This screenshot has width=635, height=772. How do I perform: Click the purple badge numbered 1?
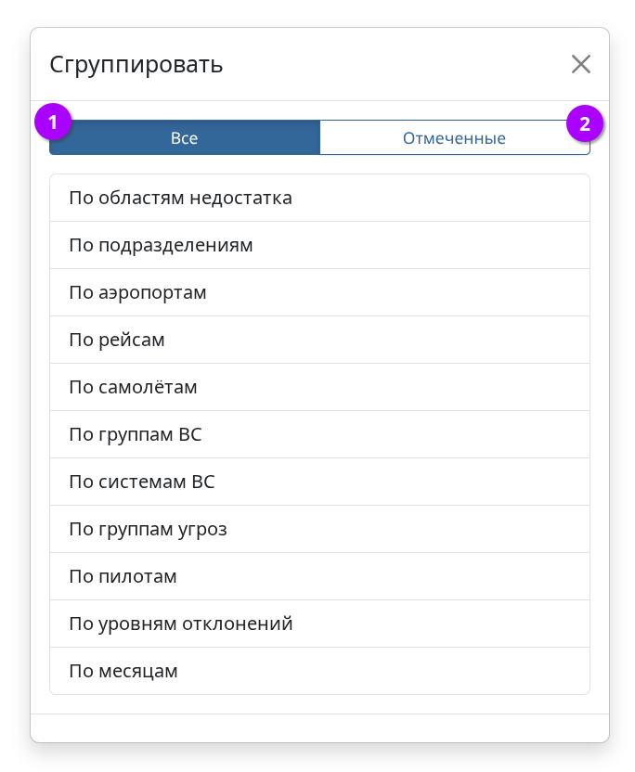tap(53, 122)
